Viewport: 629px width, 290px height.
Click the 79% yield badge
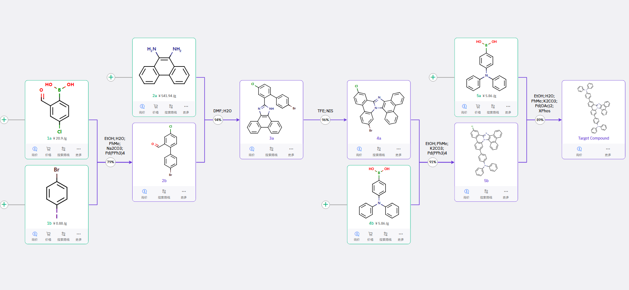(x=110, y=162)
